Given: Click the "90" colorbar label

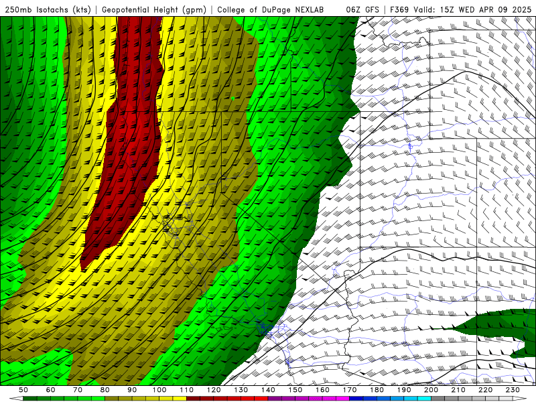Looking at the screenshot, I should (x=132, y=390).
